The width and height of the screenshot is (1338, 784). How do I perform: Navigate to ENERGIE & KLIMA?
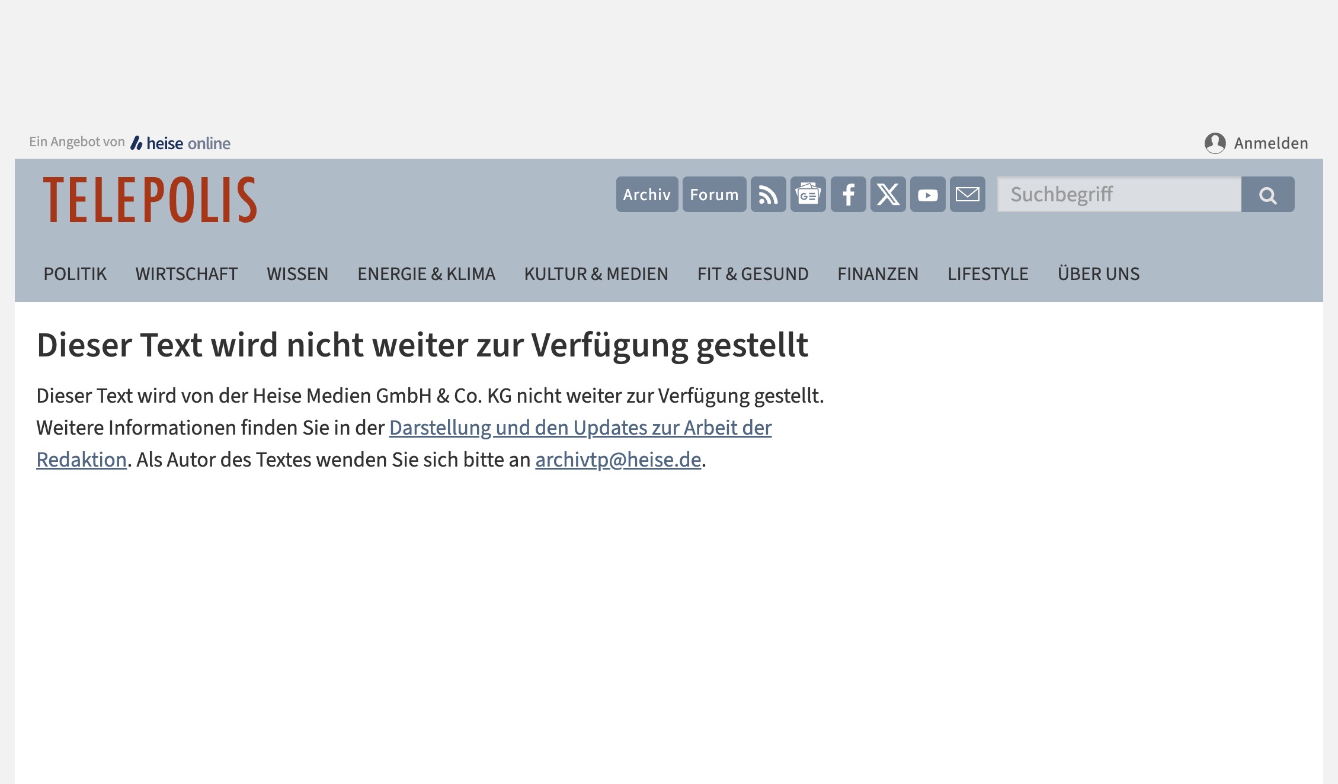click(426, 274)
